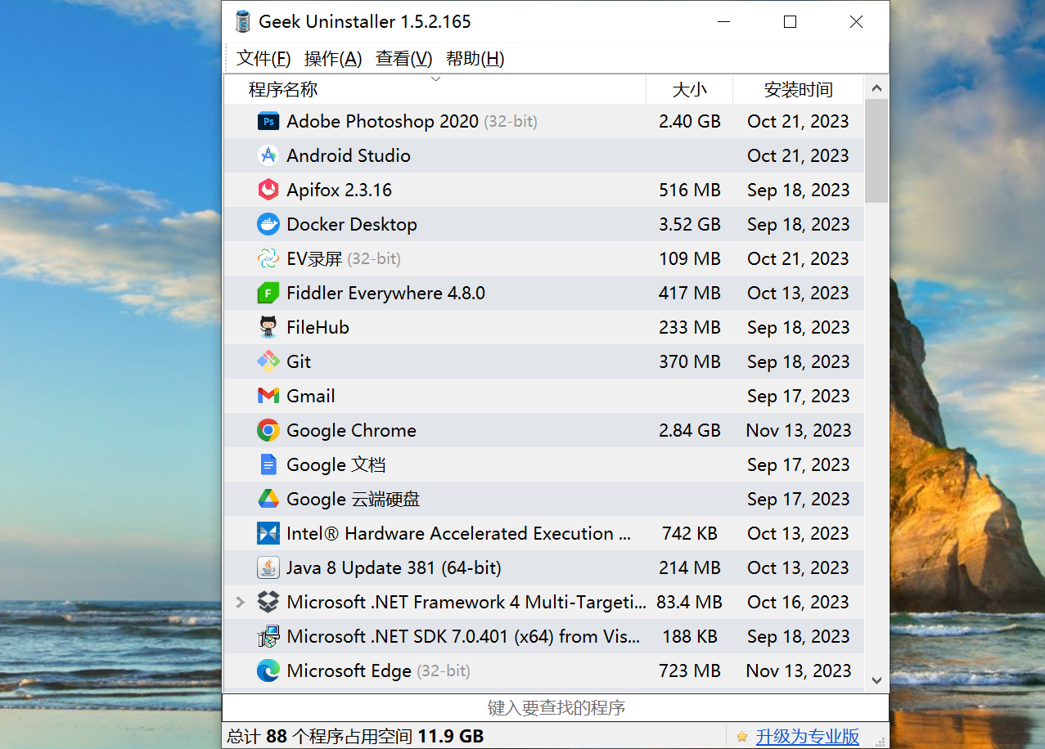Open the 操作(A) menu

(x=333, y=58)
